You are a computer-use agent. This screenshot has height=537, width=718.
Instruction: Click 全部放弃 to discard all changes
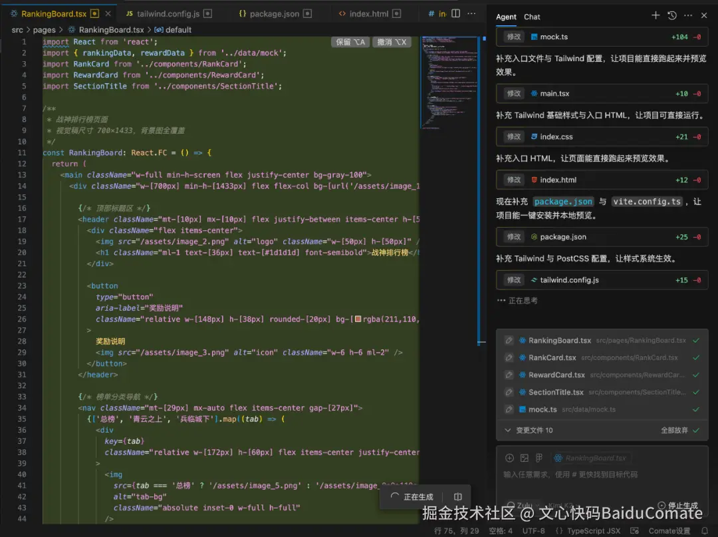click(674, 431)
